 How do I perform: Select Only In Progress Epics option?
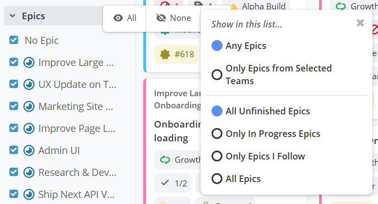(x=266, y=134)
